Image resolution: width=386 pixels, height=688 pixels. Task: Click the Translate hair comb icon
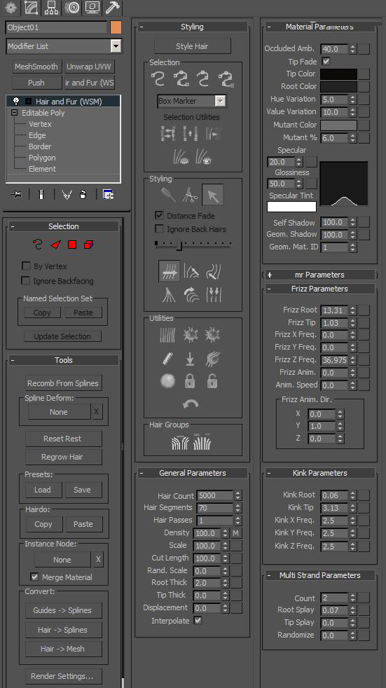[x=169, y=272]
